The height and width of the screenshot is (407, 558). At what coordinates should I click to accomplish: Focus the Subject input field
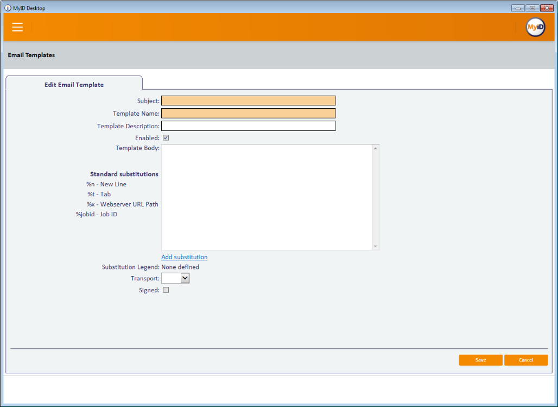tap(248, 101)
